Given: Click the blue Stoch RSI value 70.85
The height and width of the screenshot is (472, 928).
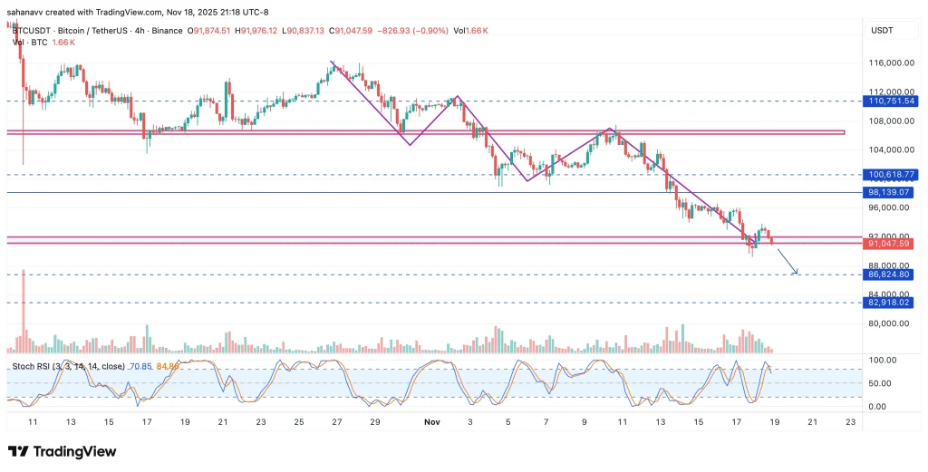Looking at the screenshot, I should pyautogui.click(x=140, y=366).
